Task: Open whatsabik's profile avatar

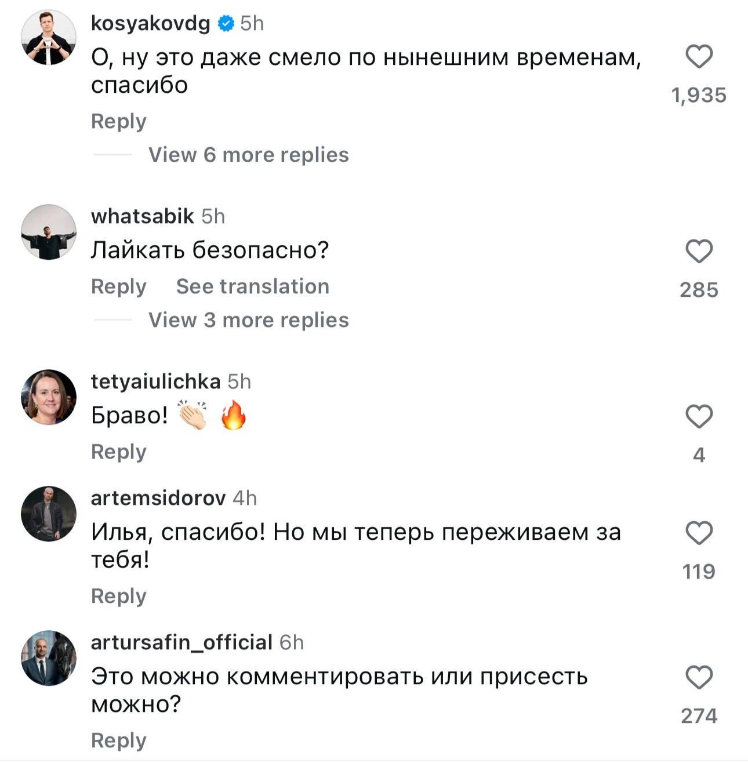Action: [x=49, y=232]
